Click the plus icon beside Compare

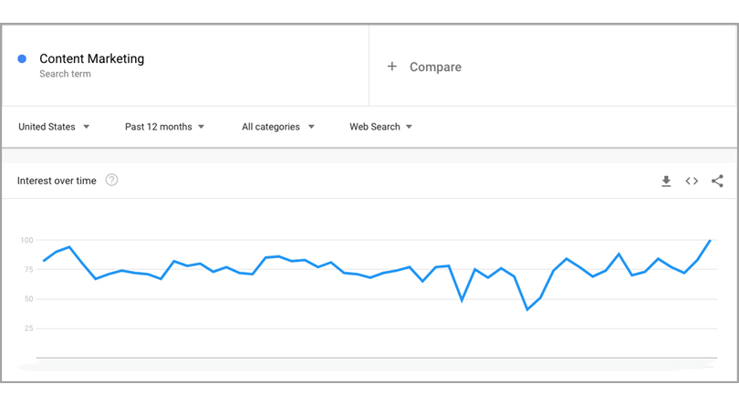[x=392, y=67]
